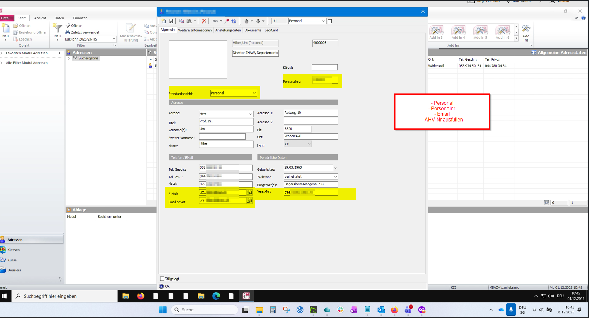Screen dimensions: 589x318
Task: Expand the Suchergebnis tree node
Action: coord(69,58)
